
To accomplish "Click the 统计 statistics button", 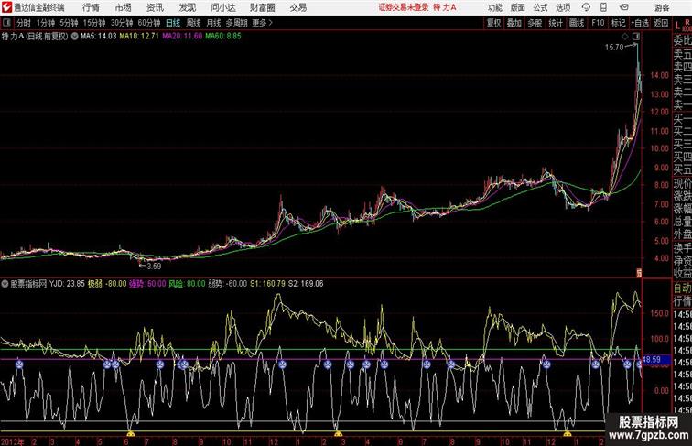I will [556, 23].
